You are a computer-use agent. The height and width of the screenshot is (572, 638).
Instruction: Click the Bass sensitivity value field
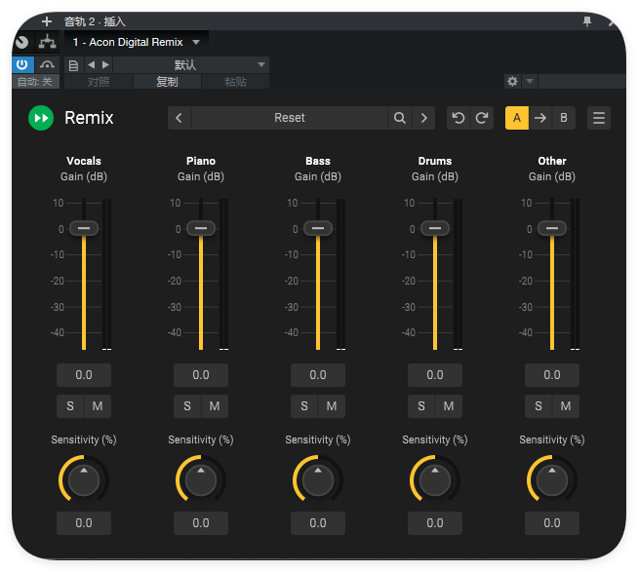click(318, 523)
